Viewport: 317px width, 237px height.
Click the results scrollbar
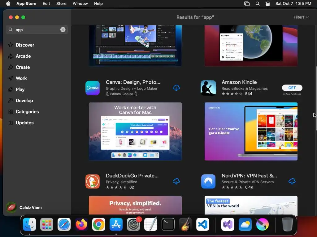point(316,98)
